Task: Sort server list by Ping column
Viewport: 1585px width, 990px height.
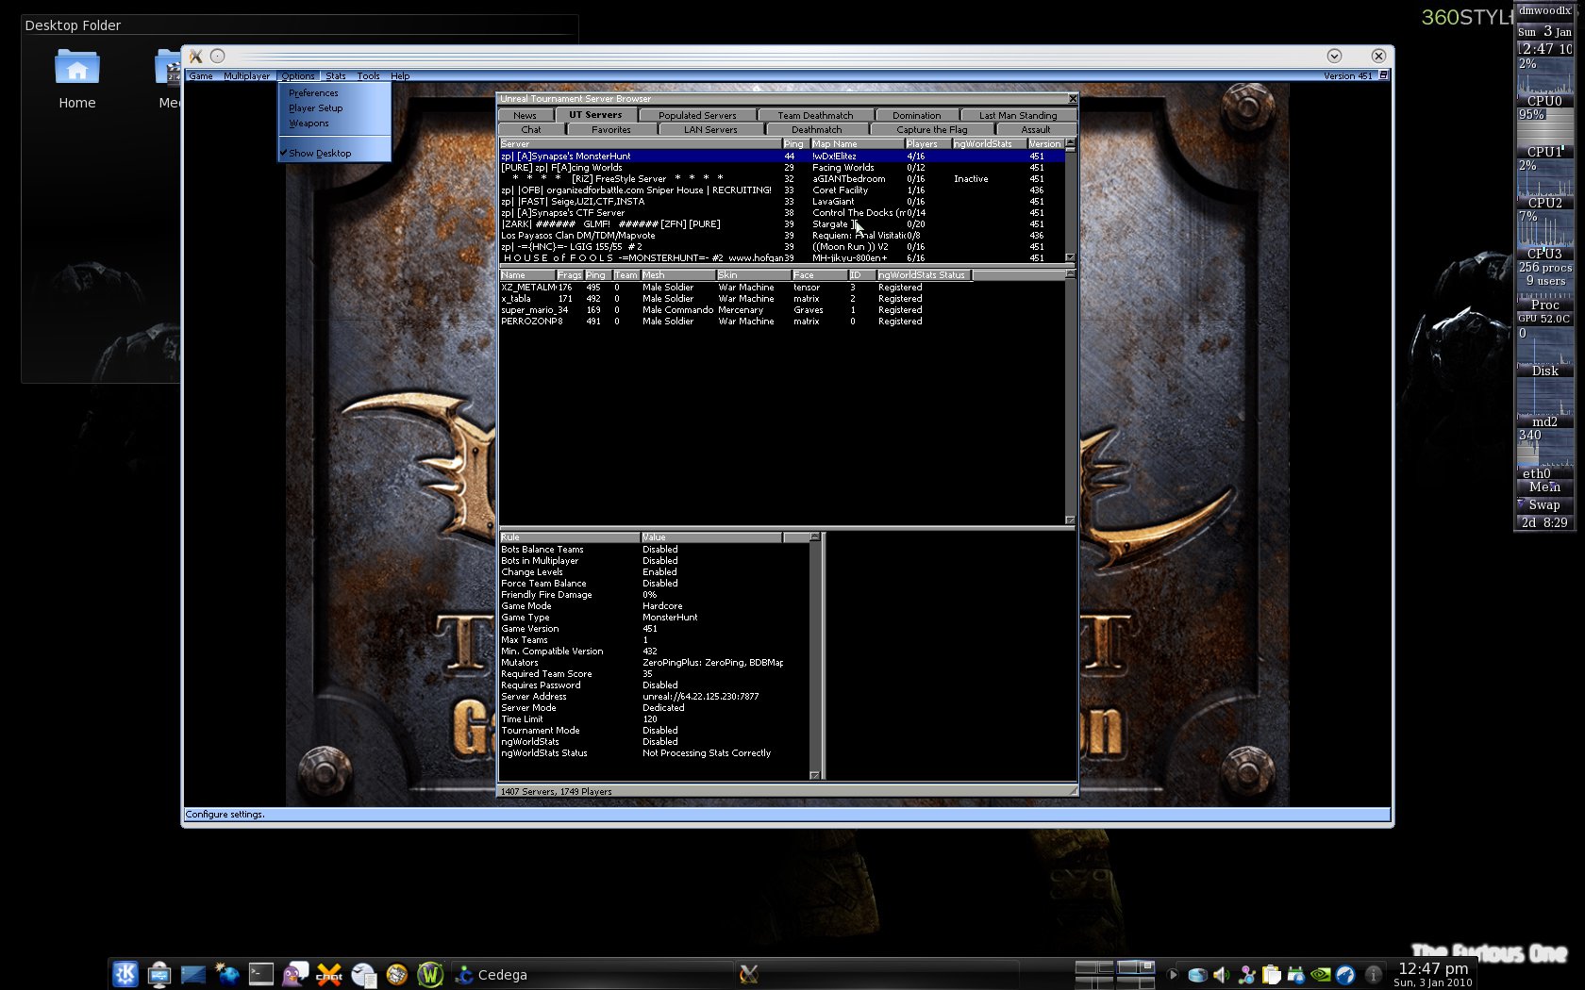Action: (793, 144)
